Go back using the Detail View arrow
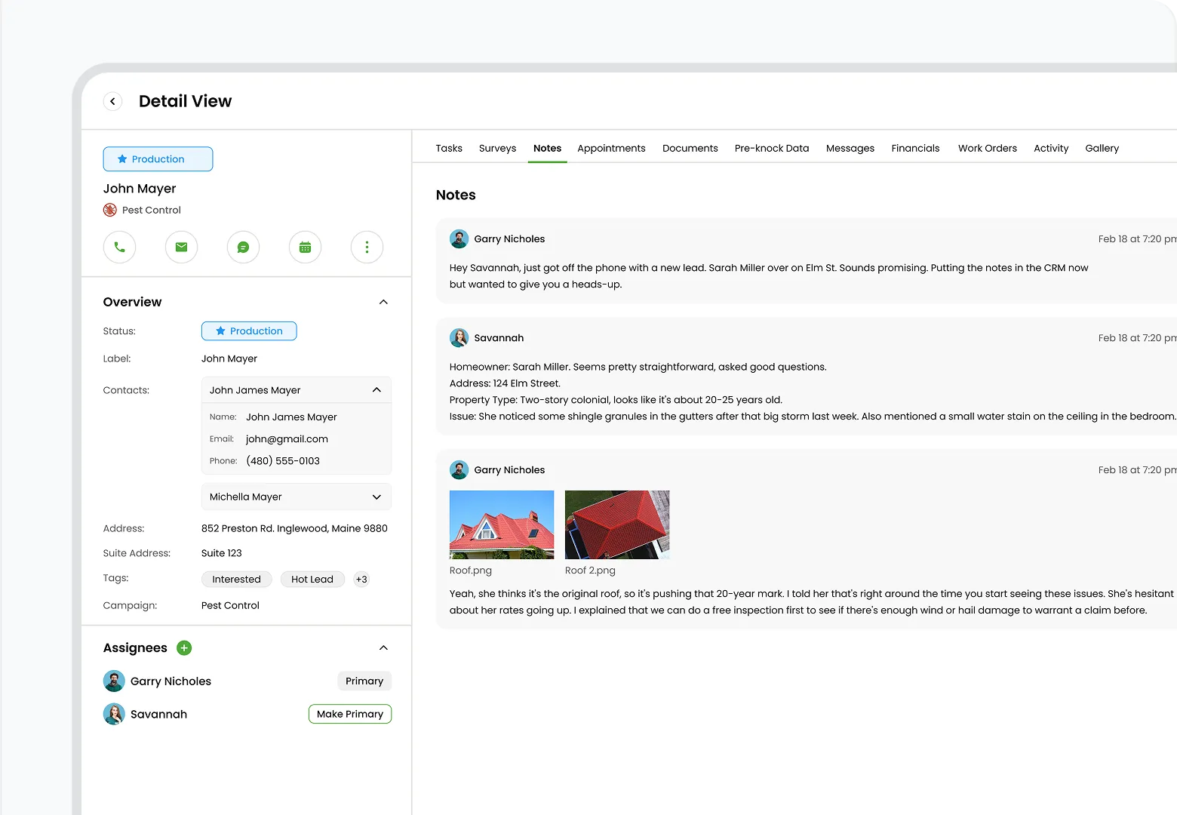This screenshot has height=815, width=1177. (112, 101)
